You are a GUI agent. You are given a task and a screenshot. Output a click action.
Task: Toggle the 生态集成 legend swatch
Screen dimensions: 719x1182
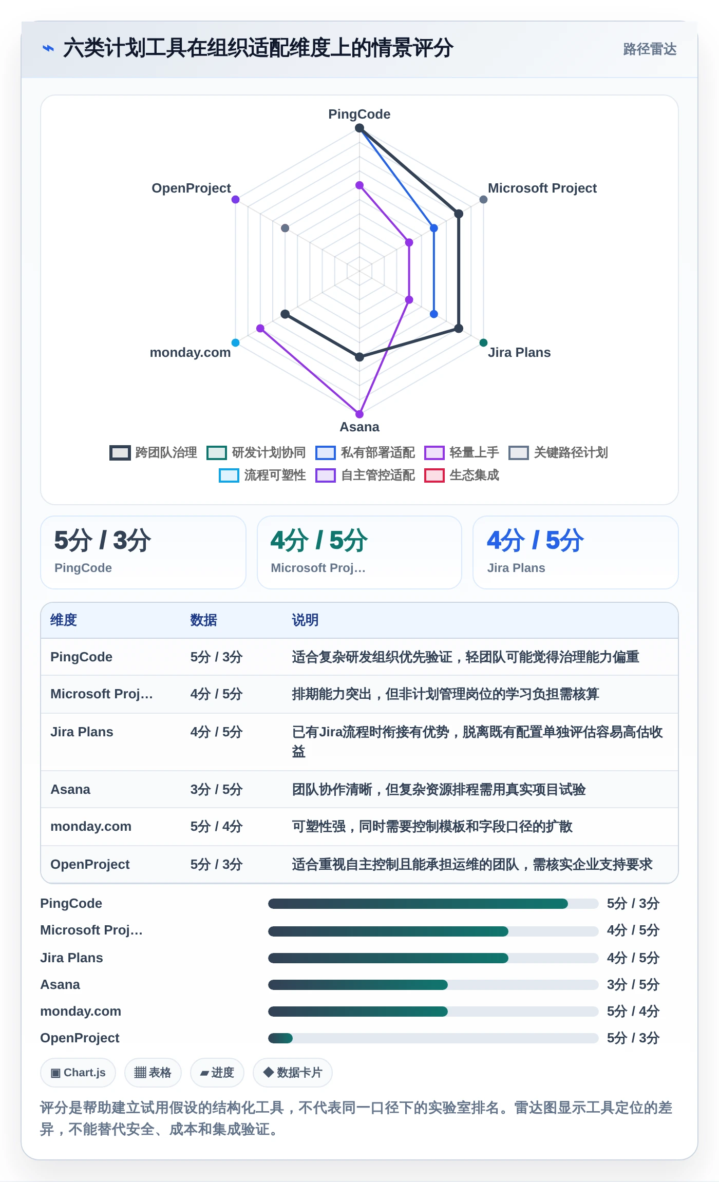pos(434,475)
